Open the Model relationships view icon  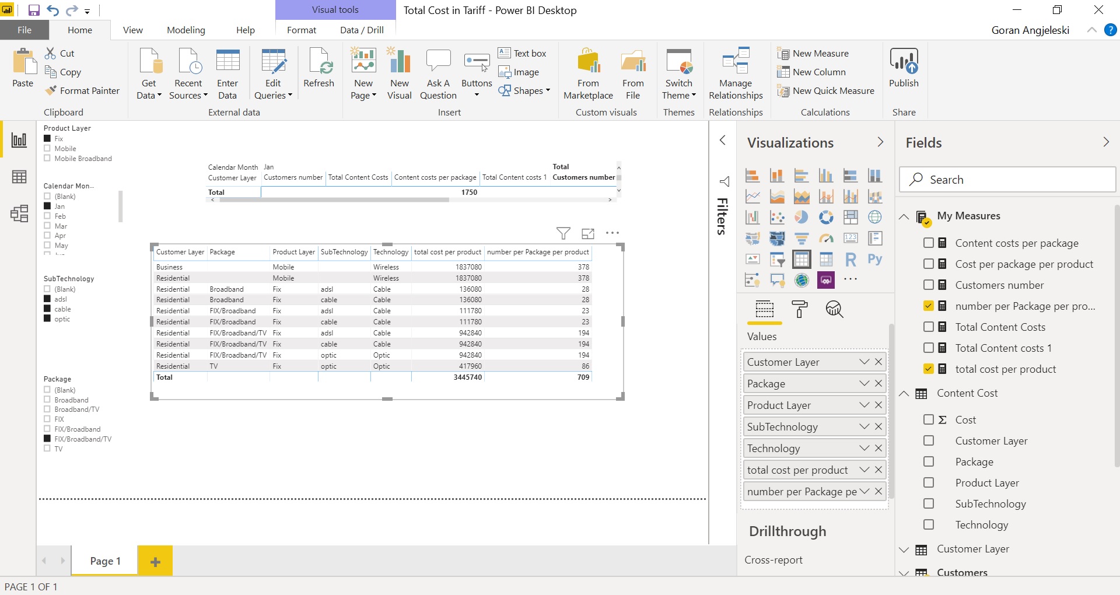click(x=19, y=213)
